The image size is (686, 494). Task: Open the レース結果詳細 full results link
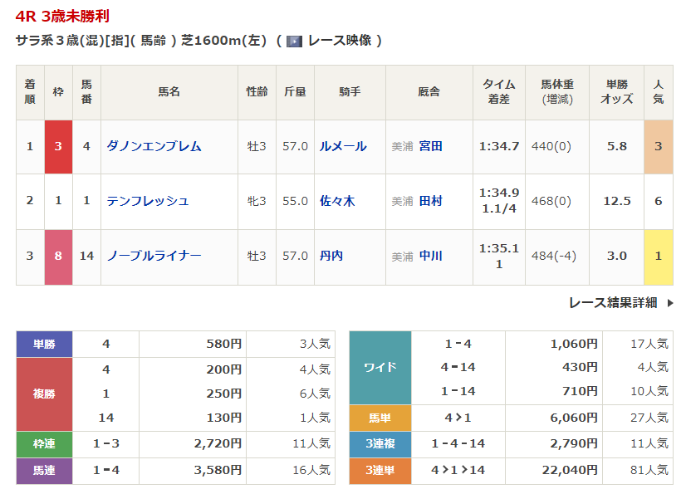click(x=613, y=303)
